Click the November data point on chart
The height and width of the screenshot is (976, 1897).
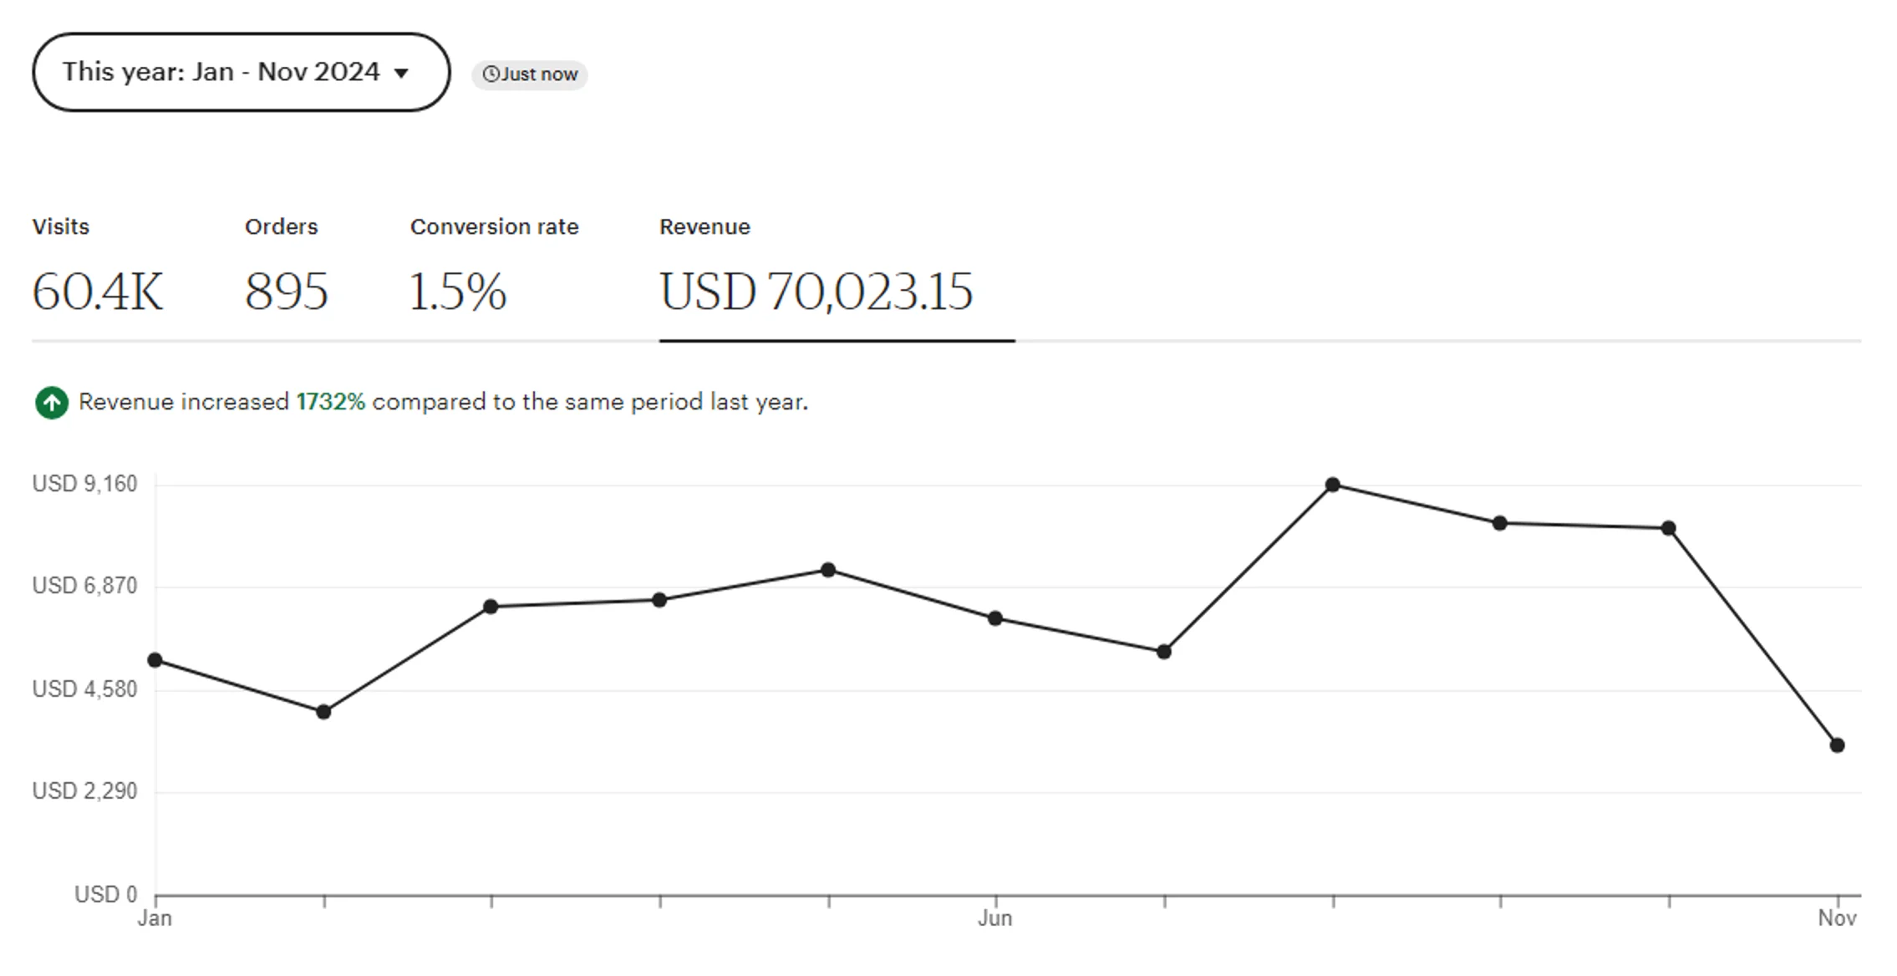[1837, 745]
